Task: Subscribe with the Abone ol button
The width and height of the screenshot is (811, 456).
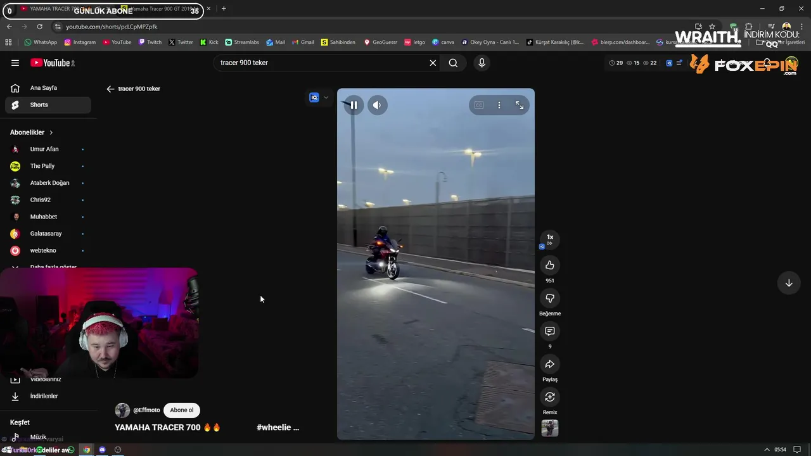Action: [x=182, y=410]
